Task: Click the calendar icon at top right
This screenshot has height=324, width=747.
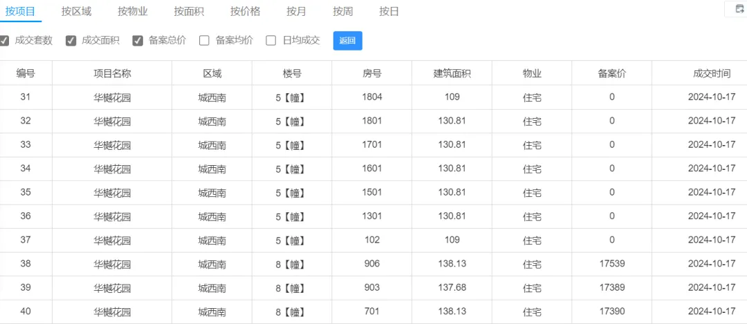Action: coord(739,8)
